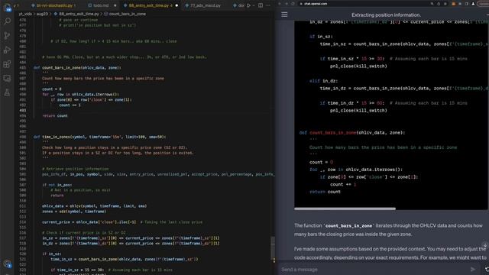Click the browser zoom magnifier icon
489x275 pixels.
point(432,4)
